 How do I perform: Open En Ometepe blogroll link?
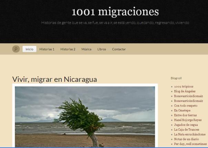click(182, 110)
